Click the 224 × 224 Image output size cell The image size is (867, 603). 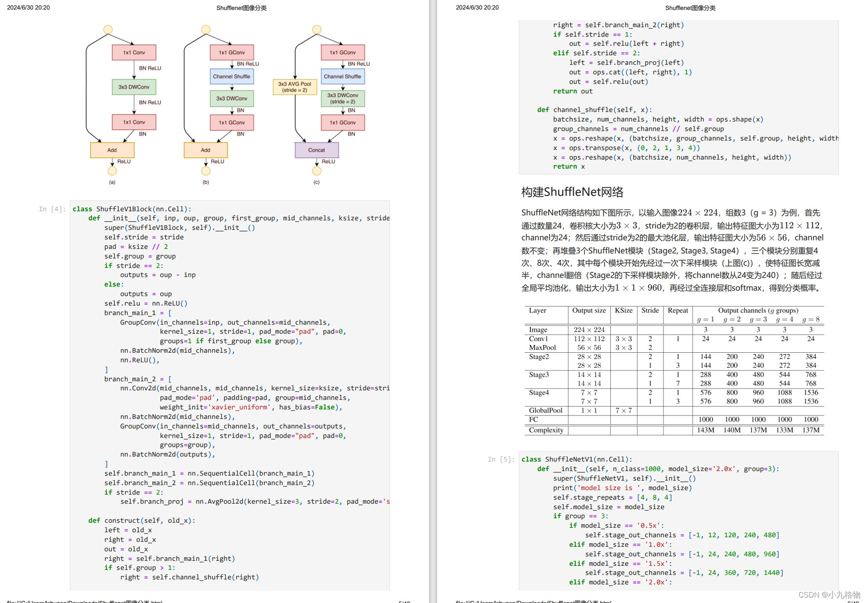(x=589, y=330)
